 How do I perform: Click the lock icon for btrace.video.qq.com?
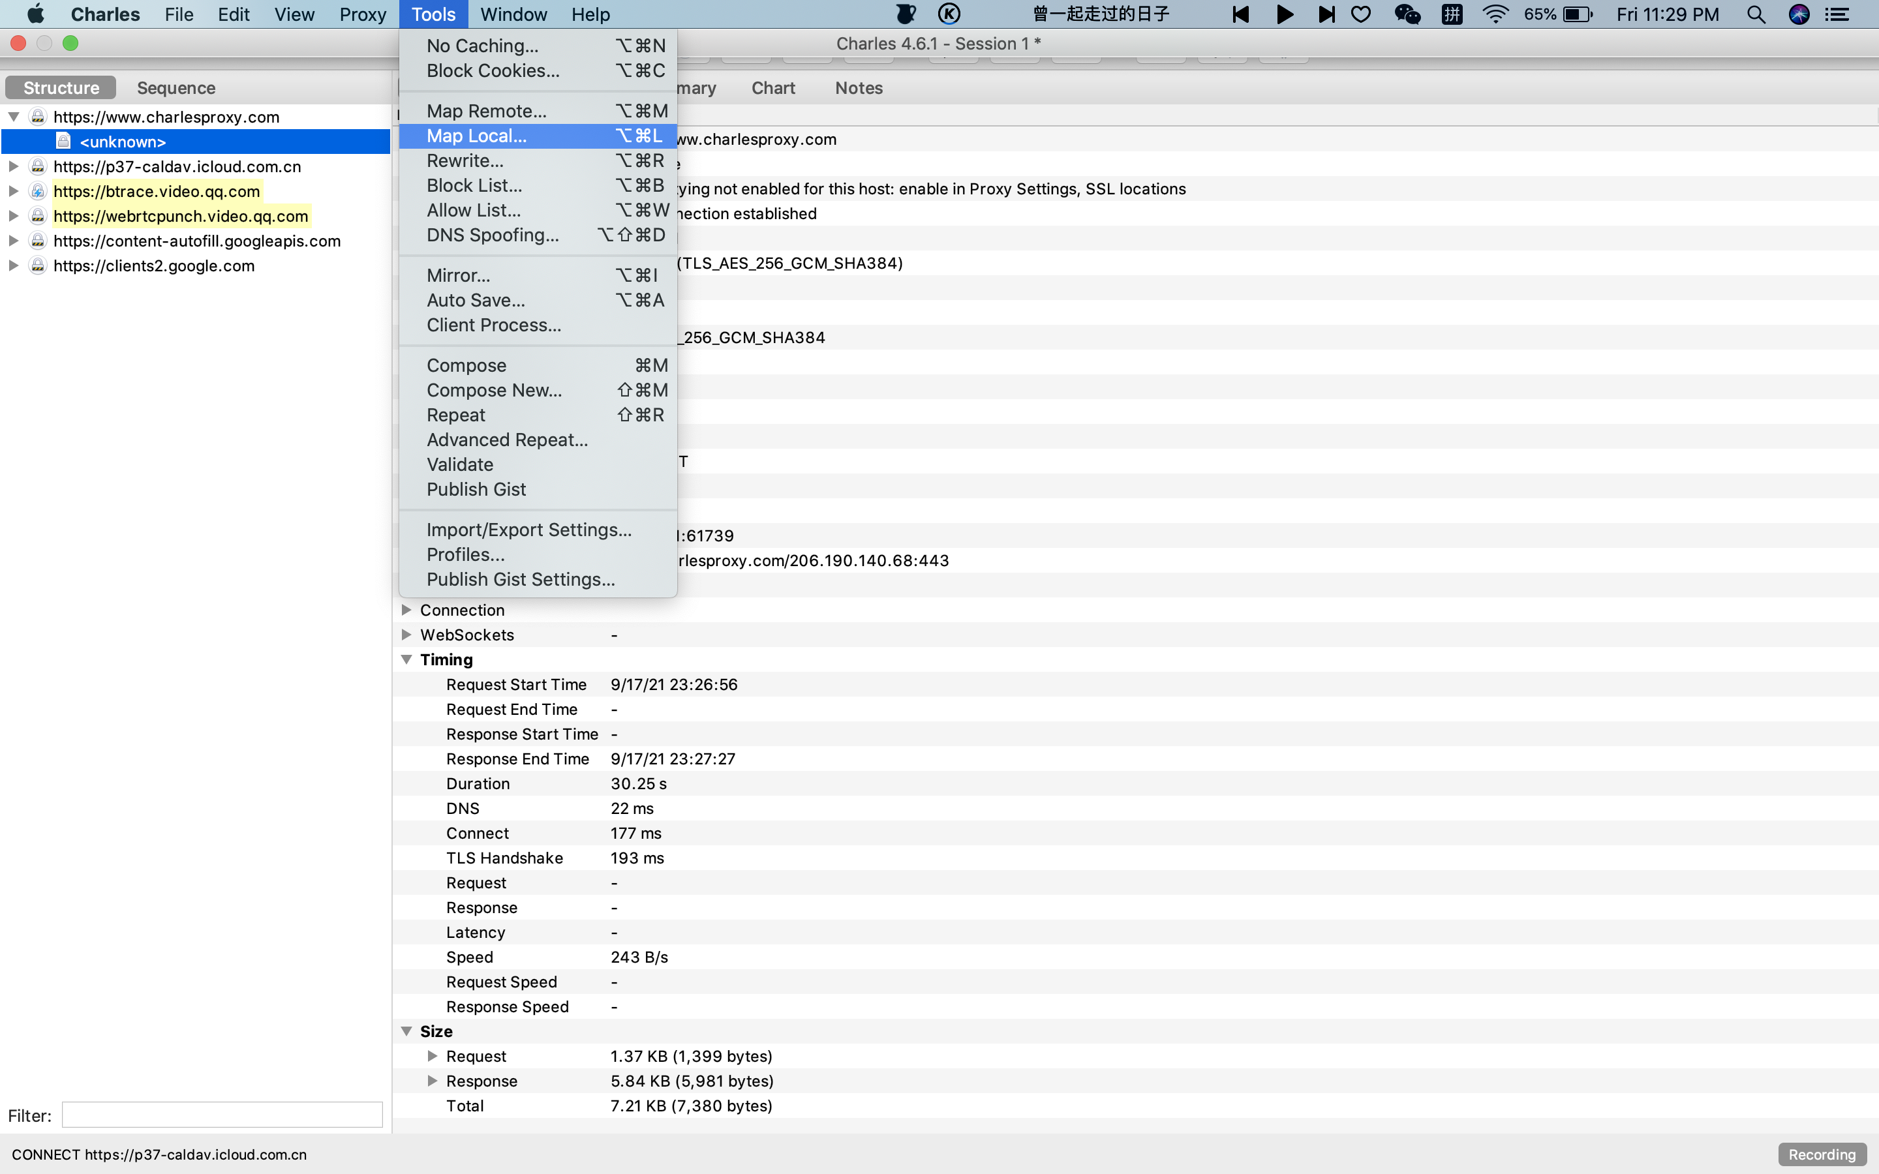[37, 191]
